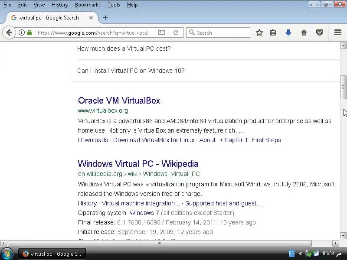This screenshot has height=260, width=347.
Task: Show secure connection padlock details
Action: [x=29, y=33]
